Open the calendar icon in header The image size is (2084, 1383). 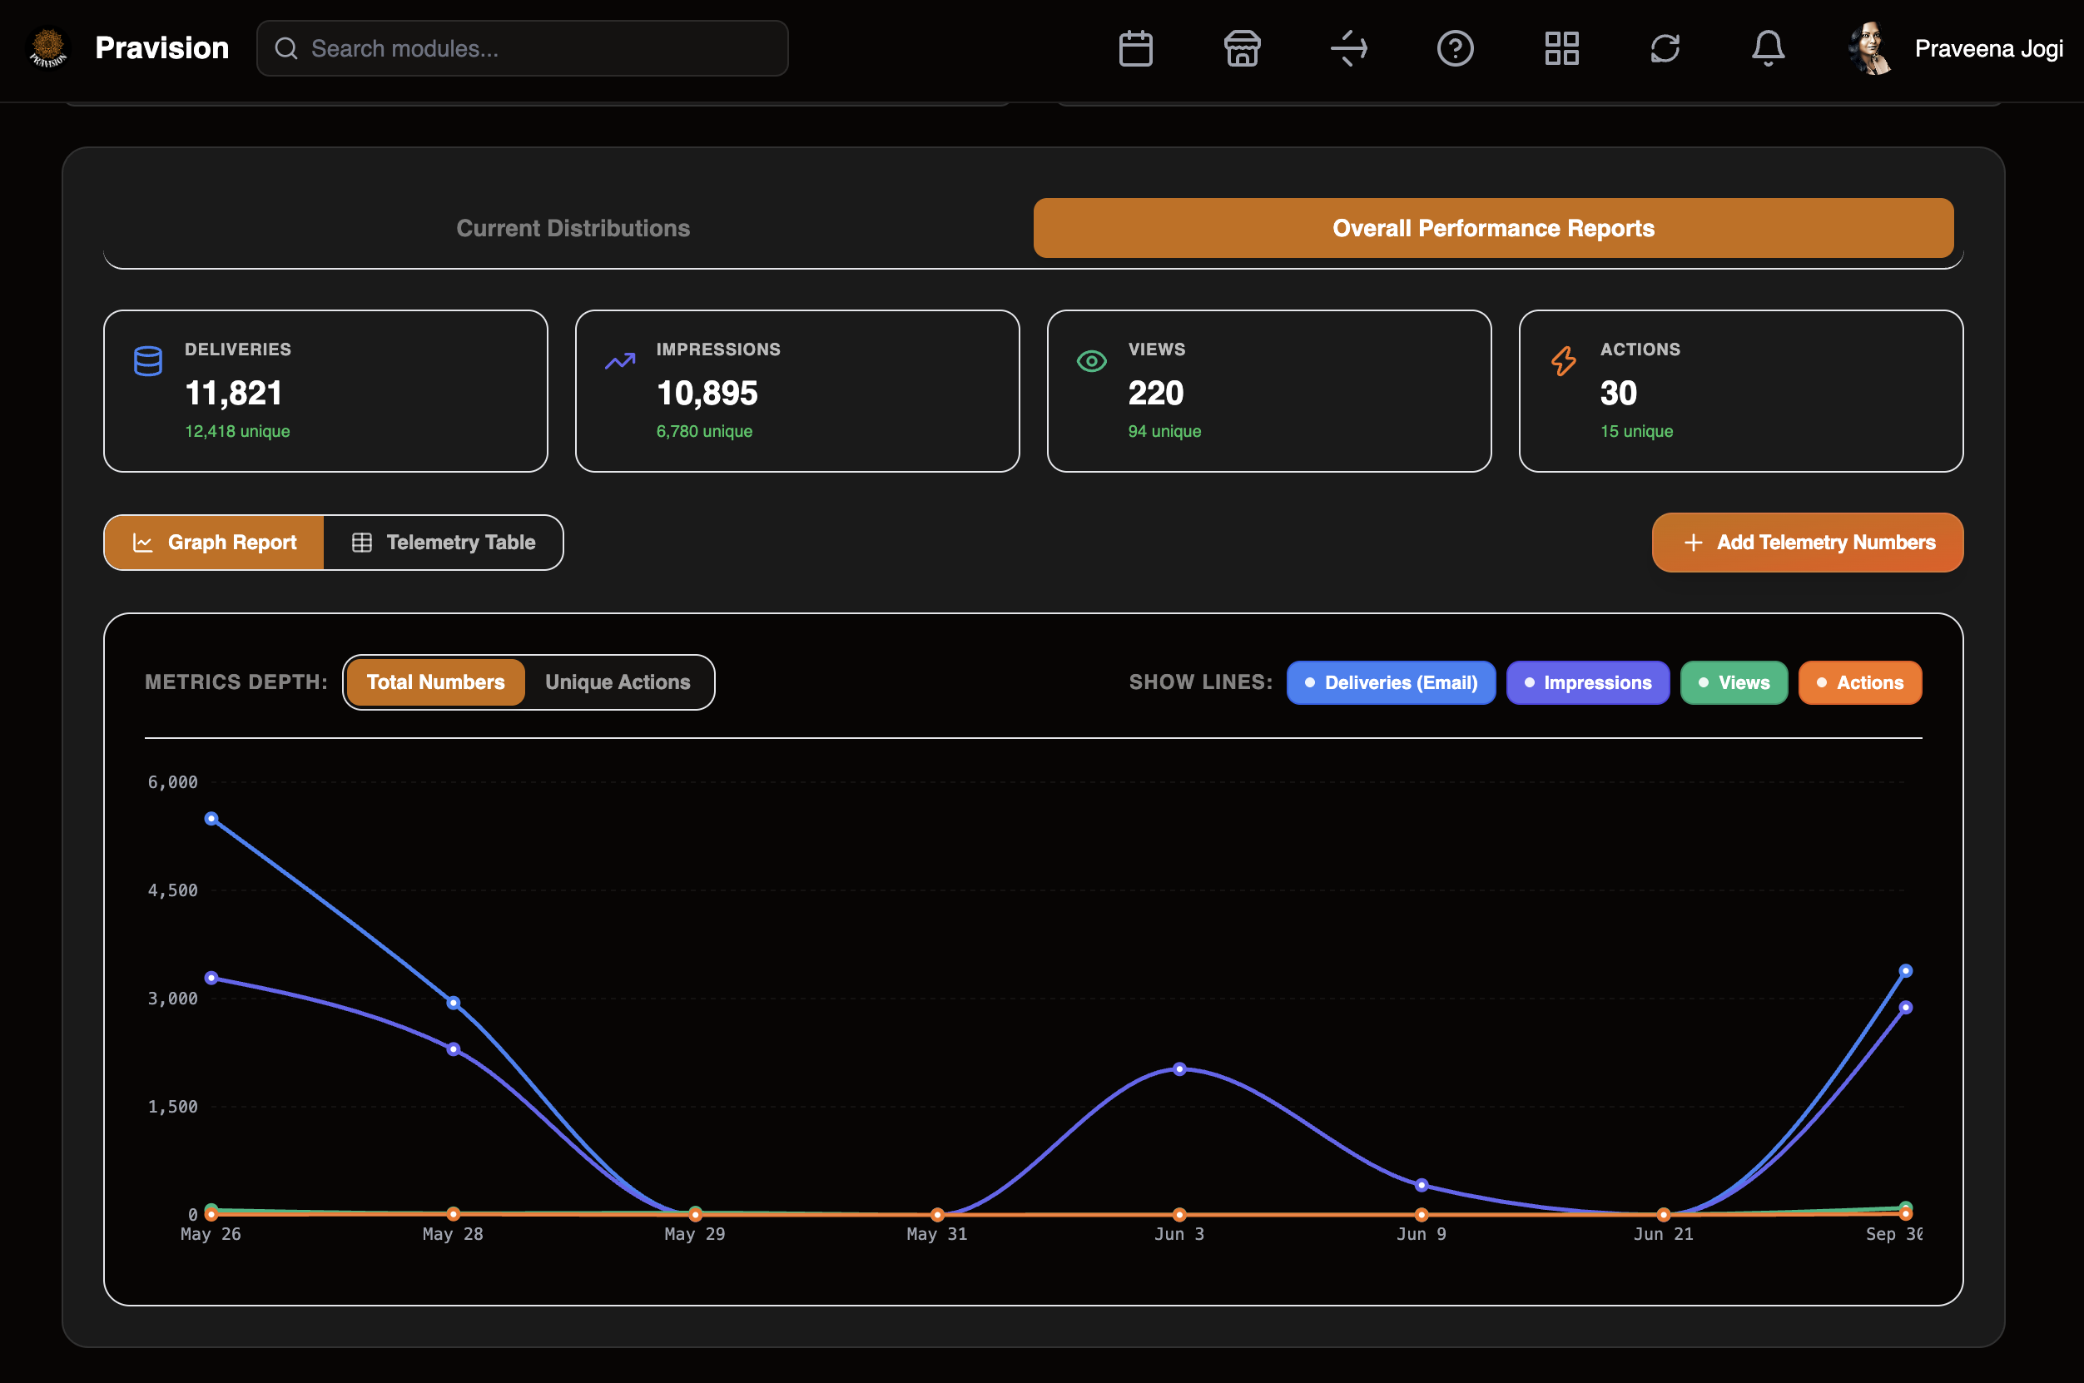pyautogui.click(x=1135, y=48)
